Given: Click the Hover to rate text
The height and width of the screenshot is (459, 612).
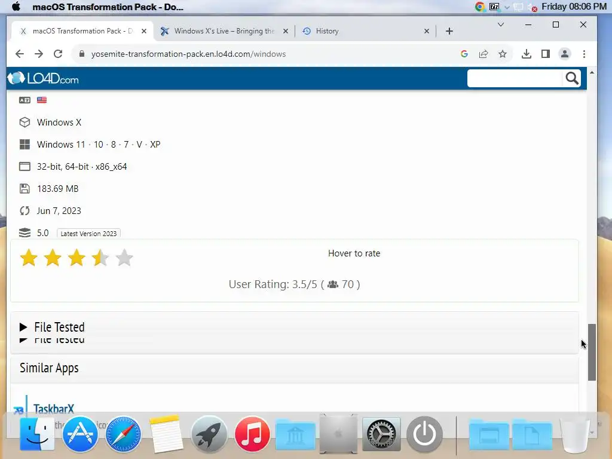Looking at the screenshot, I should pos(354,253).
